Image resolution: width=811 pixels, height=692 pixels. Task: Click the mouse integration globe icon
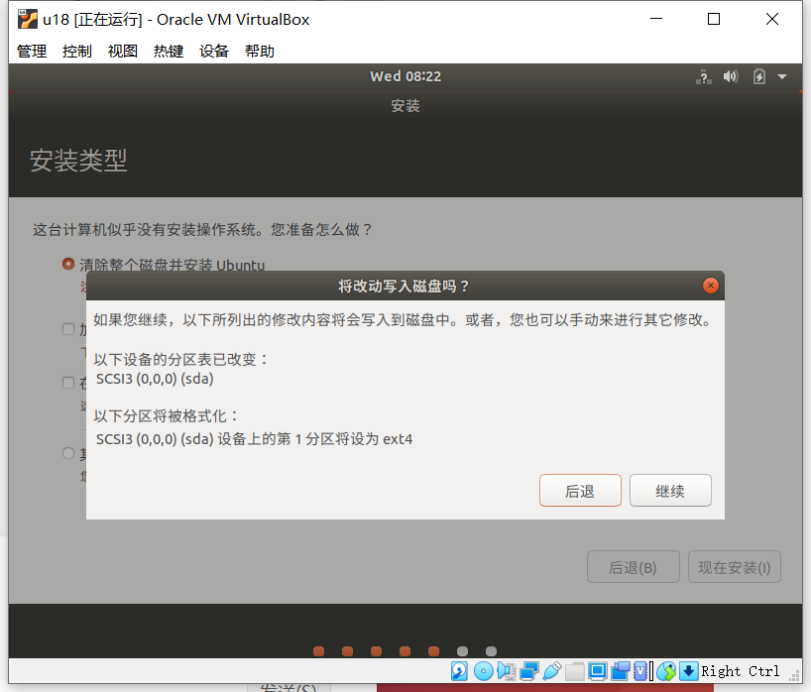pyautogui.click(x=666, y=671)
